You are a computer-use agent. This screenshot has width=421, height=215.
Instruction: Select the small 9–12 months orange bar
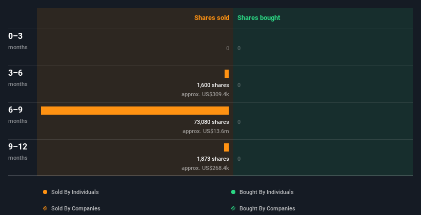pos(227,147)
